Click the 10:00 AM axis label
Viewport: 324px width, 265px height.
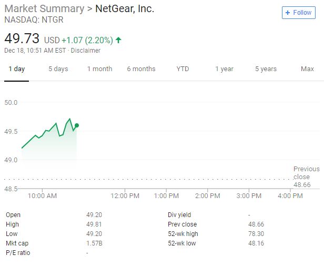[x=42, y=195]
